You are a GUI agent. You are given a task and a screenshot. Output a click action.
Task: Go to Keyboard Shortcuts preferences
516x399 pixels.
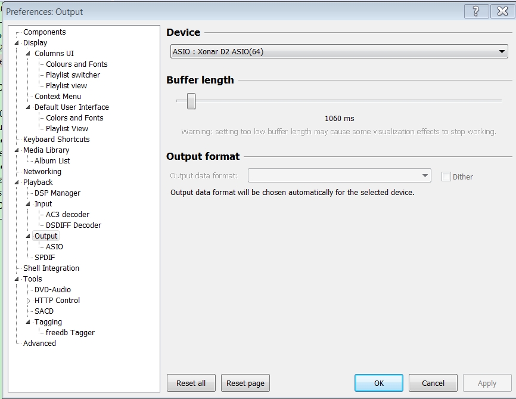click(56, 140)
